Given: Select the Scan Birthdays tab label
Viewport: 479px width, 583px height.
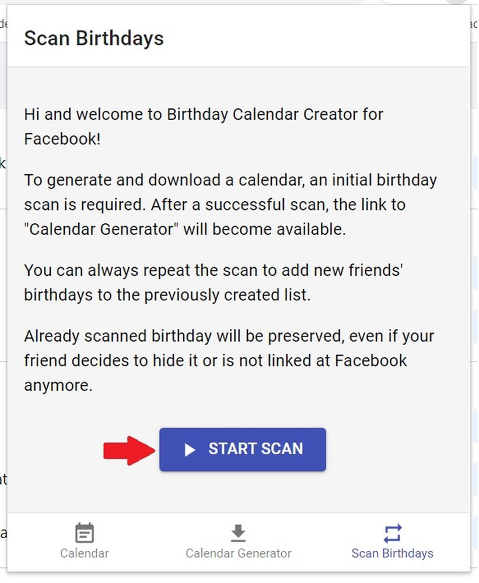Looking at the screenshot, I should tap(392, 553).
